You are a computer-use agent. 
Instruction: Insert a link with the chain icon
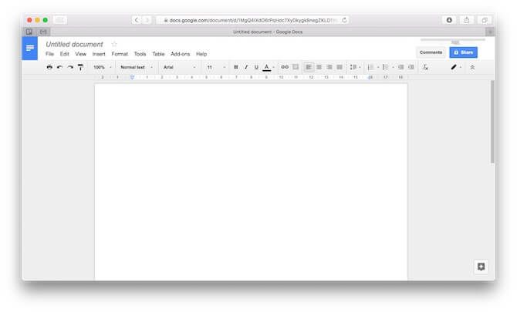[285, 67]
